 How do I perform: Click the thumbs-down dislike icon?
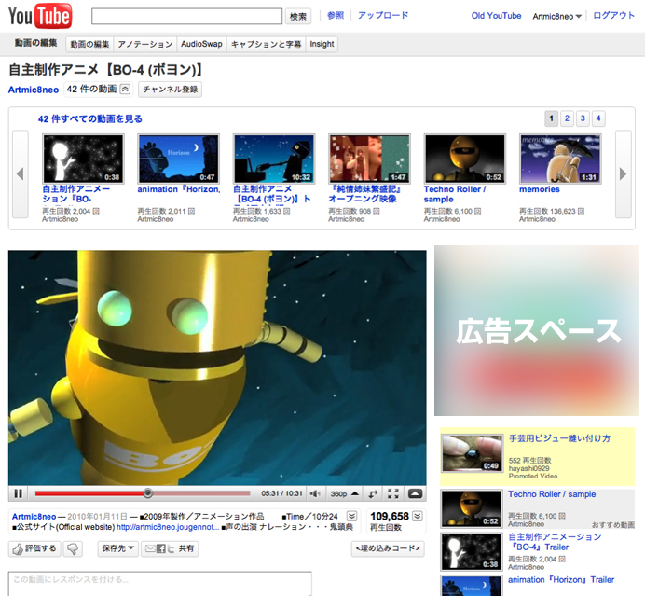click(73, 548)
